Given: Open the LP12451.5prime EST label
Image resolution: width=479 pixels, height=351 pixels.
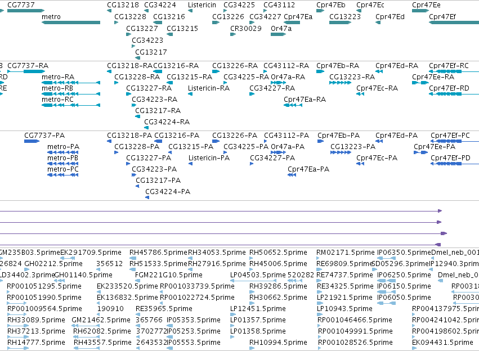Looking at the screenshot, I should click(258, 309).
